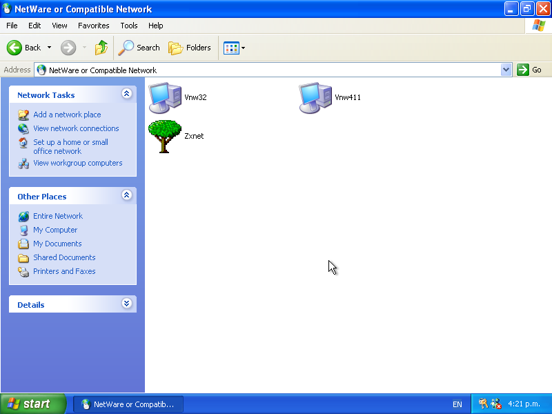The height and width of the screenshot is (414, 552).
Task: Open the Entire Network link
Action: pos(58,216)
